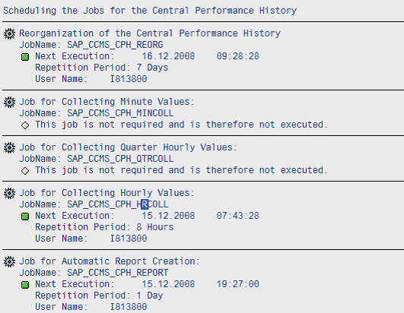Screen dimensions: 404x313
Task: Click the gear icon for Hourly Values job
Action: (9, 193)
